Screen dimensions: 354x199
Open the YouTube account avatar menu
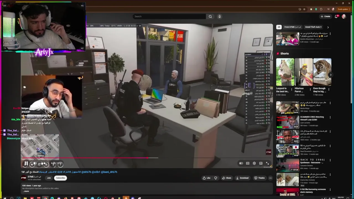[x=344, y=16]
